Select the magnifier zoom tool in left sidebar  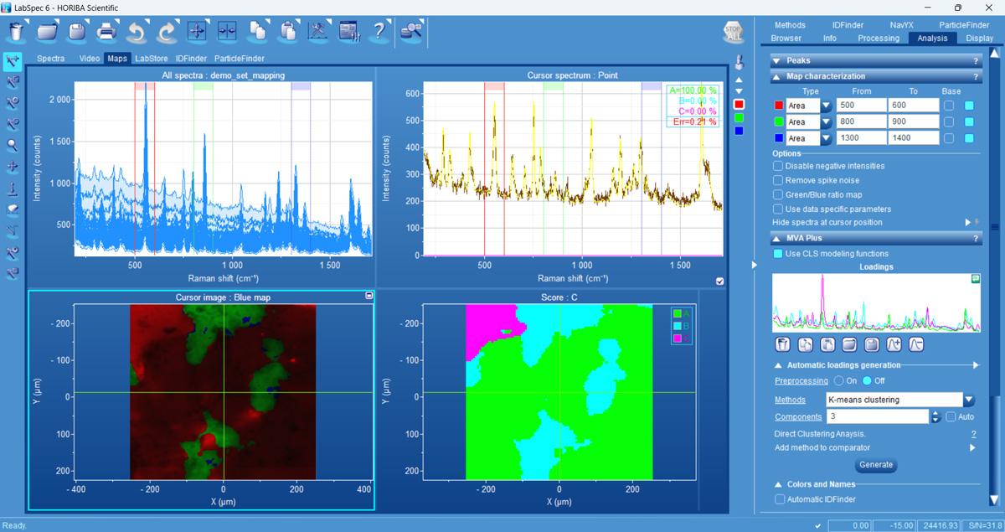[13, 145]
